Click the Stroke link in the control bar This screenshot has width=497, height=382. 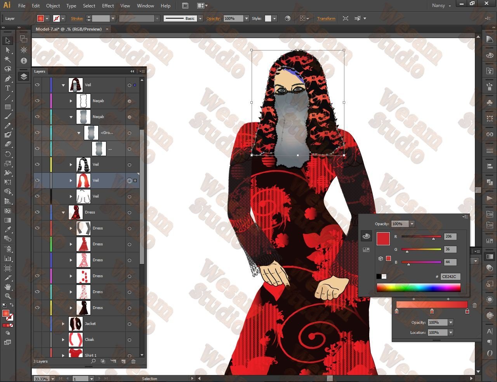pyautogui.click(x=77, y=19)
